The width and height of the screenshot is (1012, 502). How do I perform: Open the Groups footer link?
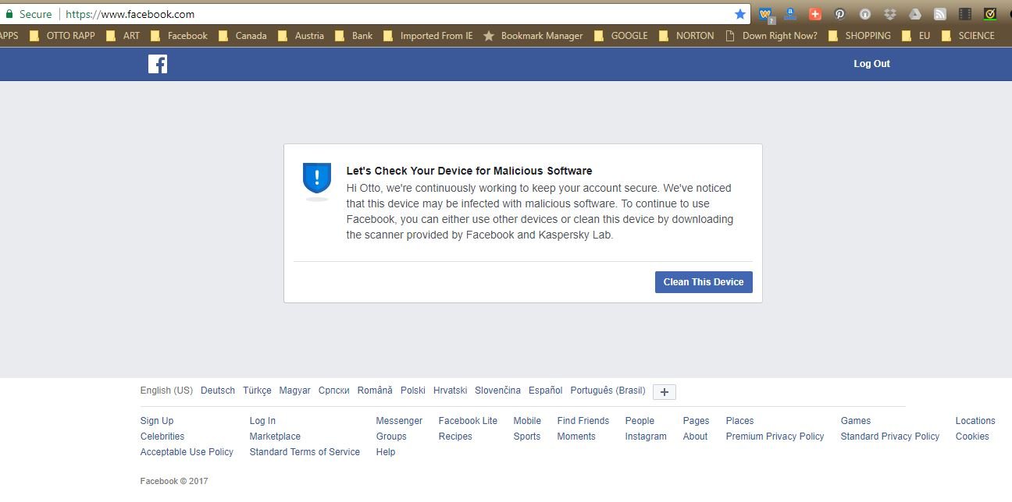391,437
